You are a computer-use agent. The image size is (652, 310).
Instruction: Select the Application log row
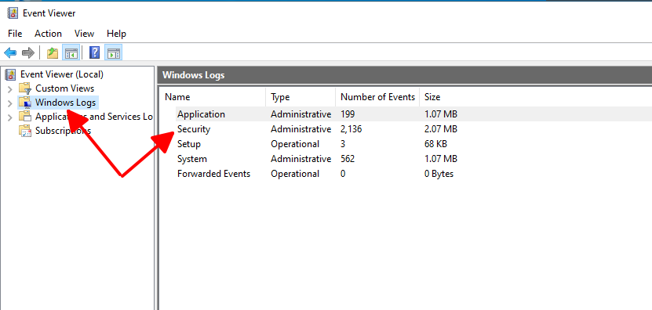(x=201, y=114)
